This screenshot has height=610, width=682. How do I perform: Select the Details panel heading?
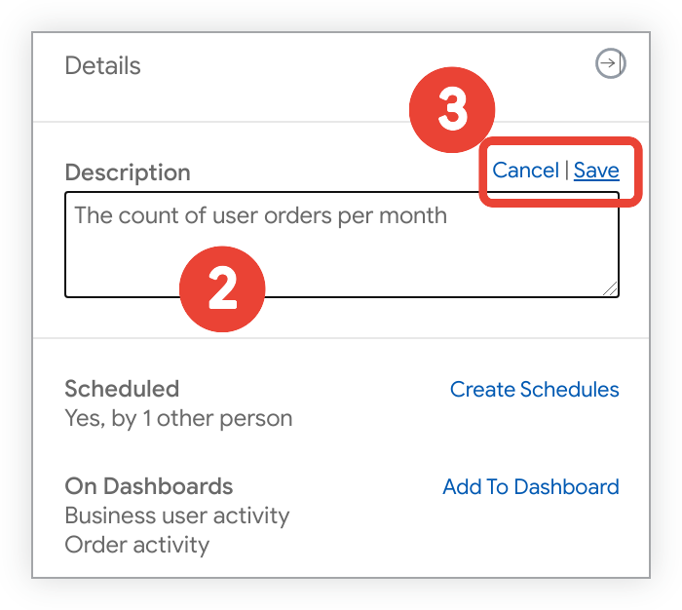(x=102, y=66)
